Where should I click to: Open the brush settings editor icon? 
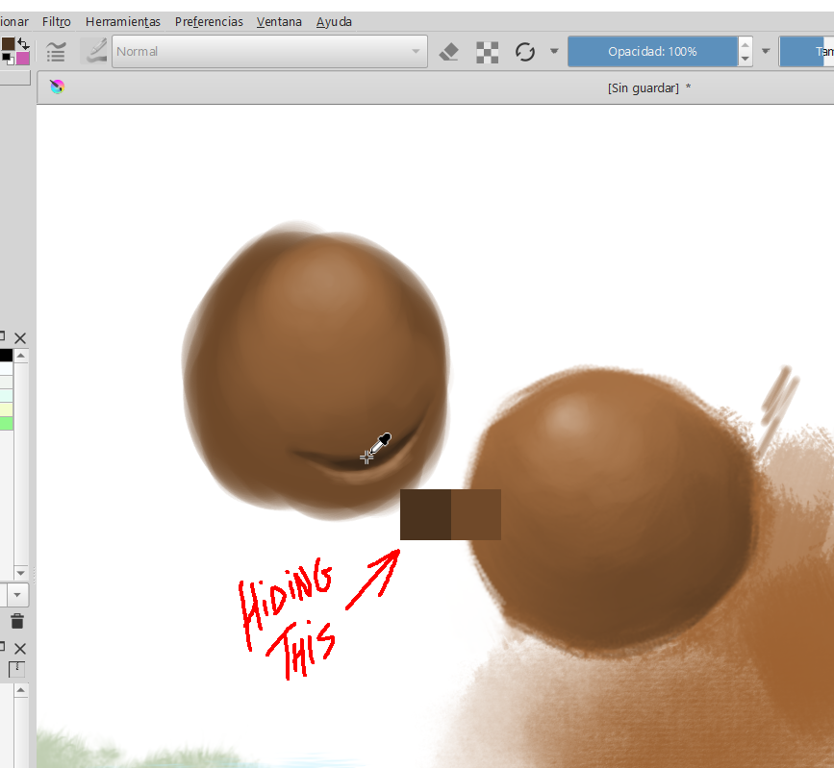(57, 52)
